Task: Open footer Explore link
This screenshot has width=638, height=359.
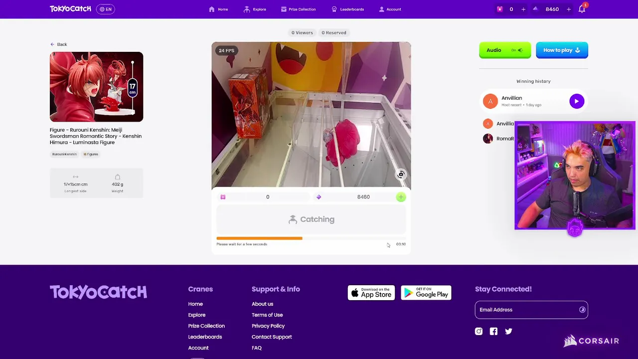Action: [197, 315]
